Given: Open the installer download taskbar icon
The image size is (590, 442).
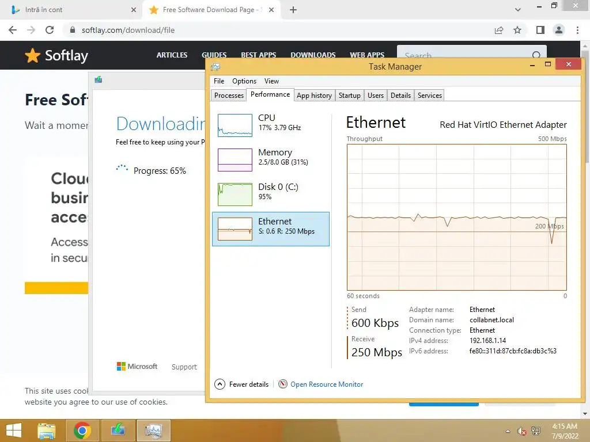Looking at the screenshot, I should 118,430.
